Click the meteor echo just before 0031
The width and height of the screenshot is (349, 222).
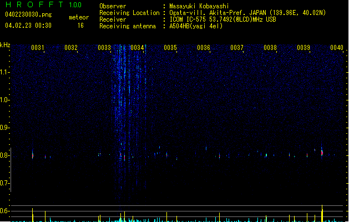point(33,154)
